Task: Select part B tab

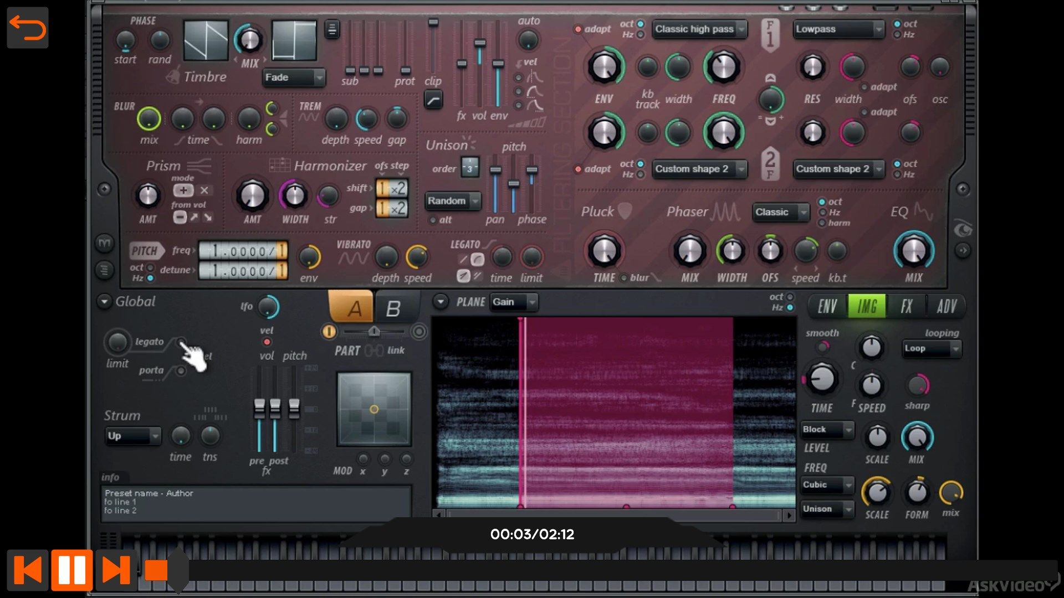Action: click(394, 308)
